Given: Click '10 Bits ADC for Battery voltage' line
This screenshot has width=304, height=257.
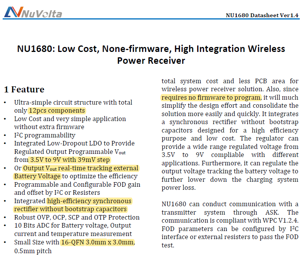Looking at the screenshot, I should (73, 225).
